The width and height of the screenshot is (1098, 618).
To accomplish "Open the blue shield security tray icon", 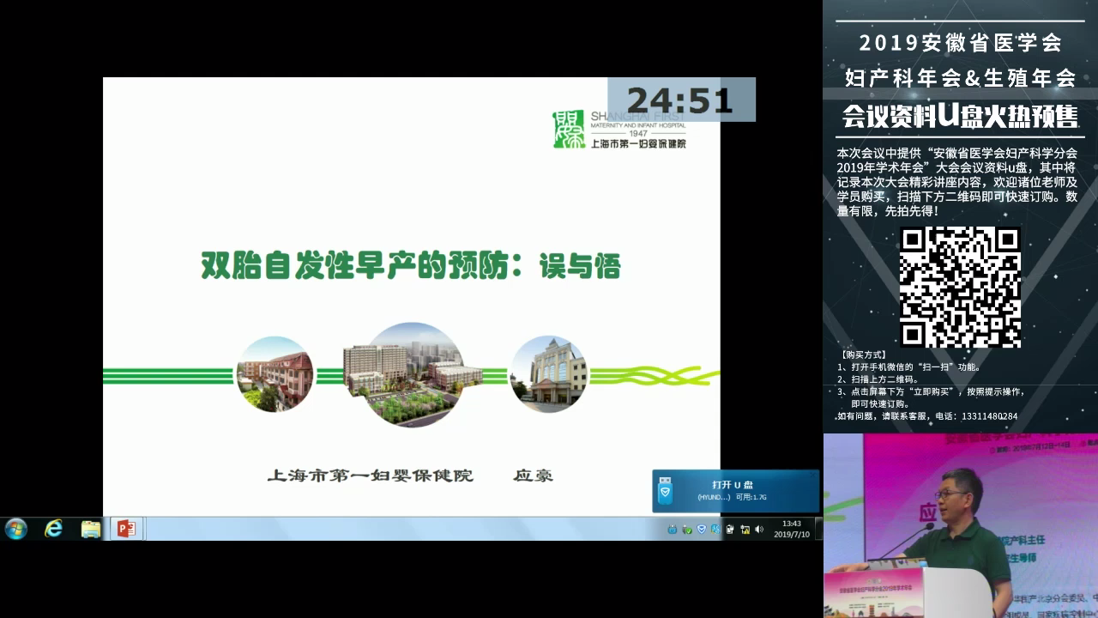I will coord(702,530).
